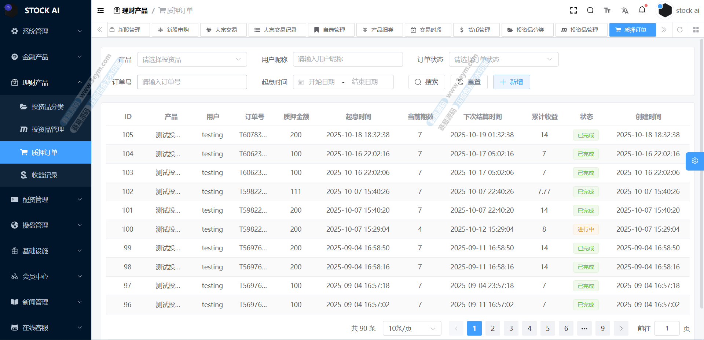
Task: Click the hamburger menu collapse icon
Action: (x=100, y=11)
